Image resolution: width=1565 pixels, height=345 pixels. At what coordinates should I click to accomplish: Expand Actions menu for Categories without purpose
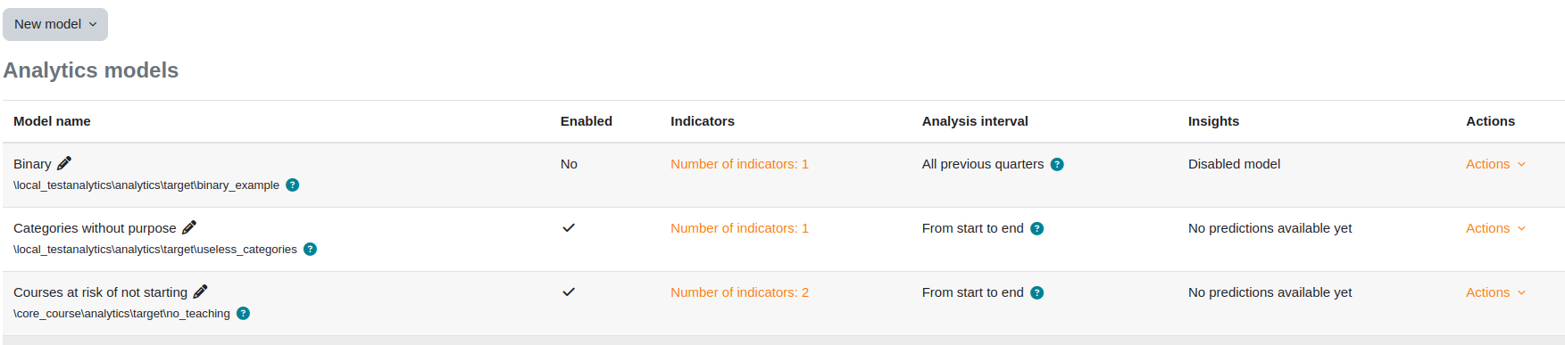tap(1495, 228)
